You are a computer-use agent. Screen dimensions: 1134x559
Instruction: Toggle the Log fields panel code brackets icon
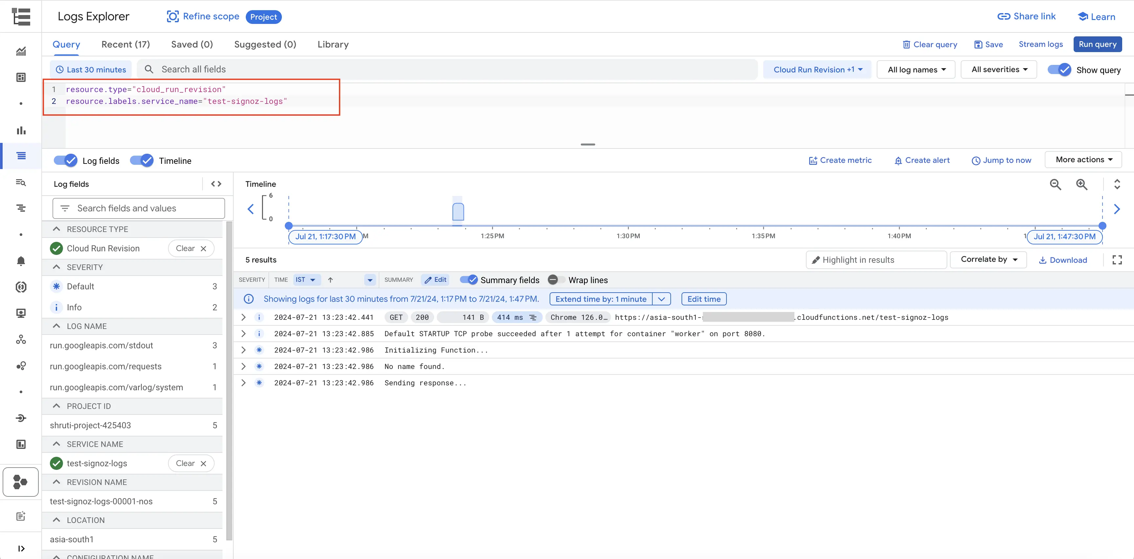pos(216,184)
